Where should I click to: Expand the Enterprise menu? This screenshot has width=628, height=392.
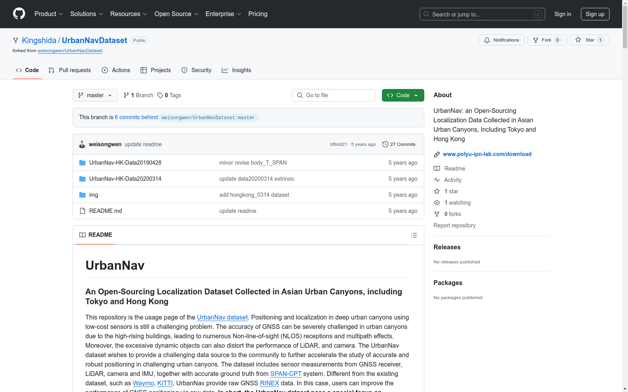tap(223, 14)
